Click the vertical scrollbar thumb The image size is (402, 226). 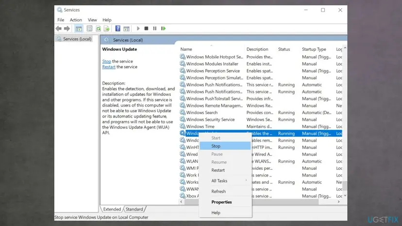click(x=345, y=186)
